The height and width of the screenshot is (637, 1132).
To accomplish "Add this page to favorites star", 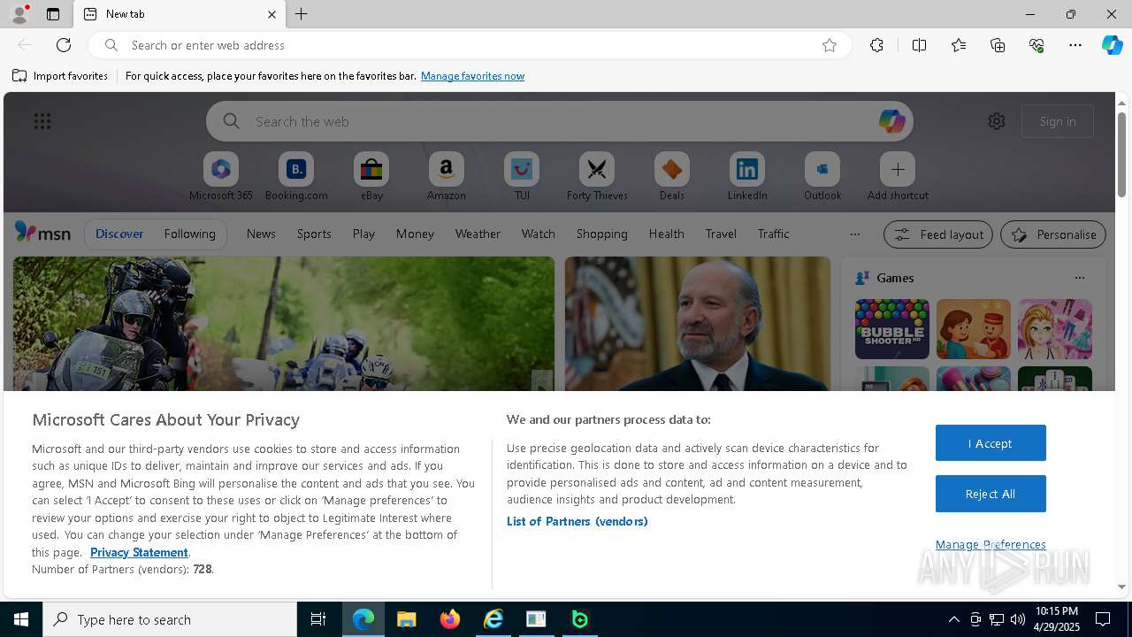I will [830, 45].
